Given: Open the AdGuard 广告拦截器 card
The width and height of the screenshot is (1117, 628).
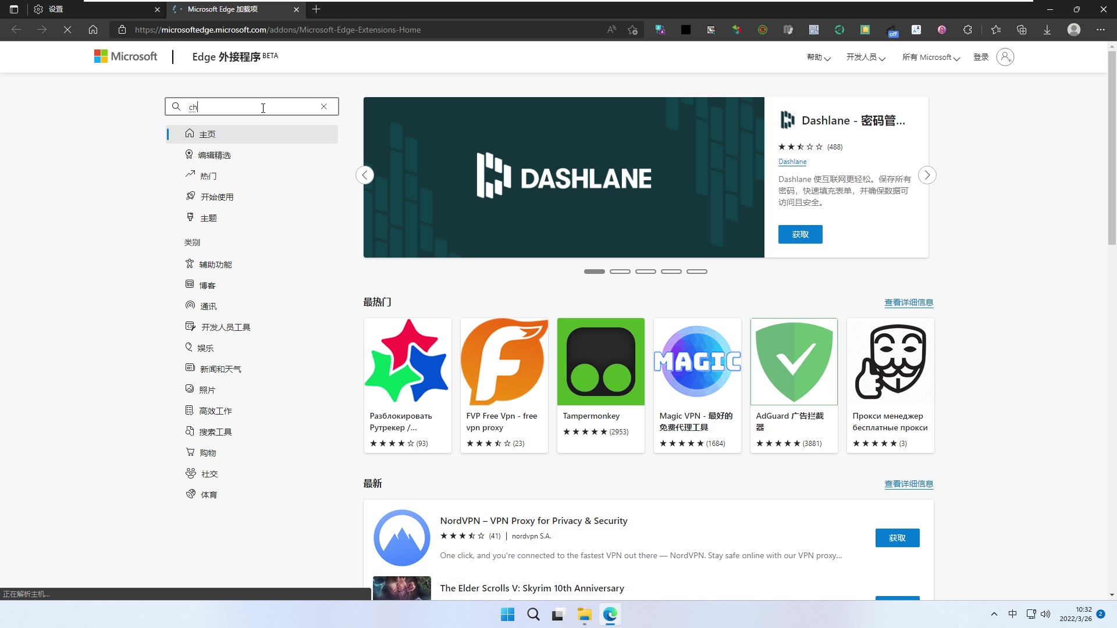Looking at the screenshot, I should [x=794, y=386].
